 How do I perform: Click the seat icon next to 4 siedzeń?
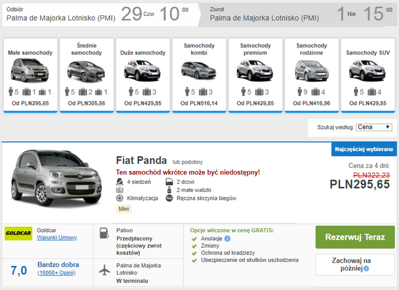(120, 182)
